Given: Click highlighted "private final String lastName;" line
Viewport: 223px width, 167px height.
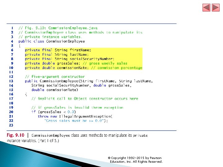Looking at the screenshot, I should [x=57, y=54].
